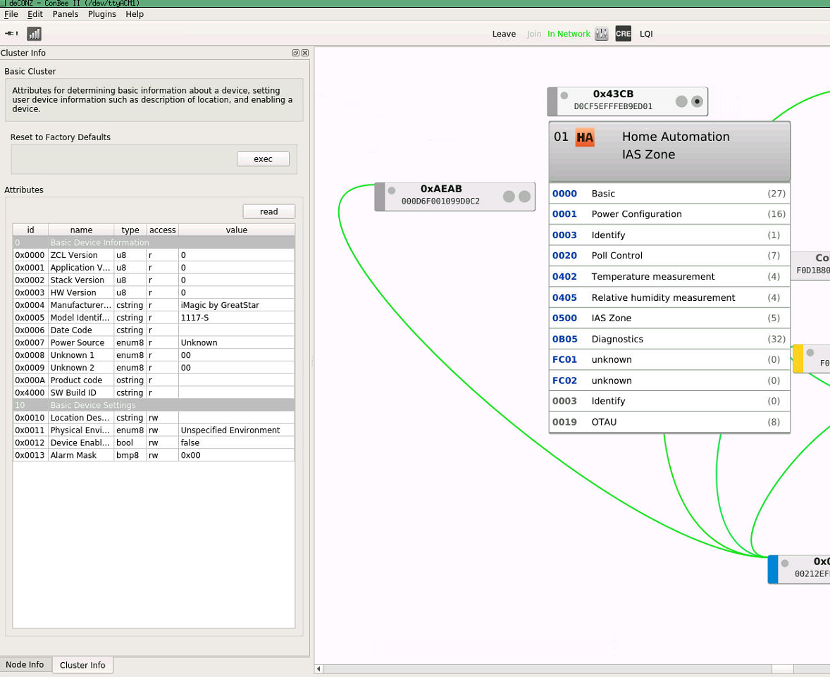Click the node title 0x43CB

pyautogui.click(x=613, y=94)
